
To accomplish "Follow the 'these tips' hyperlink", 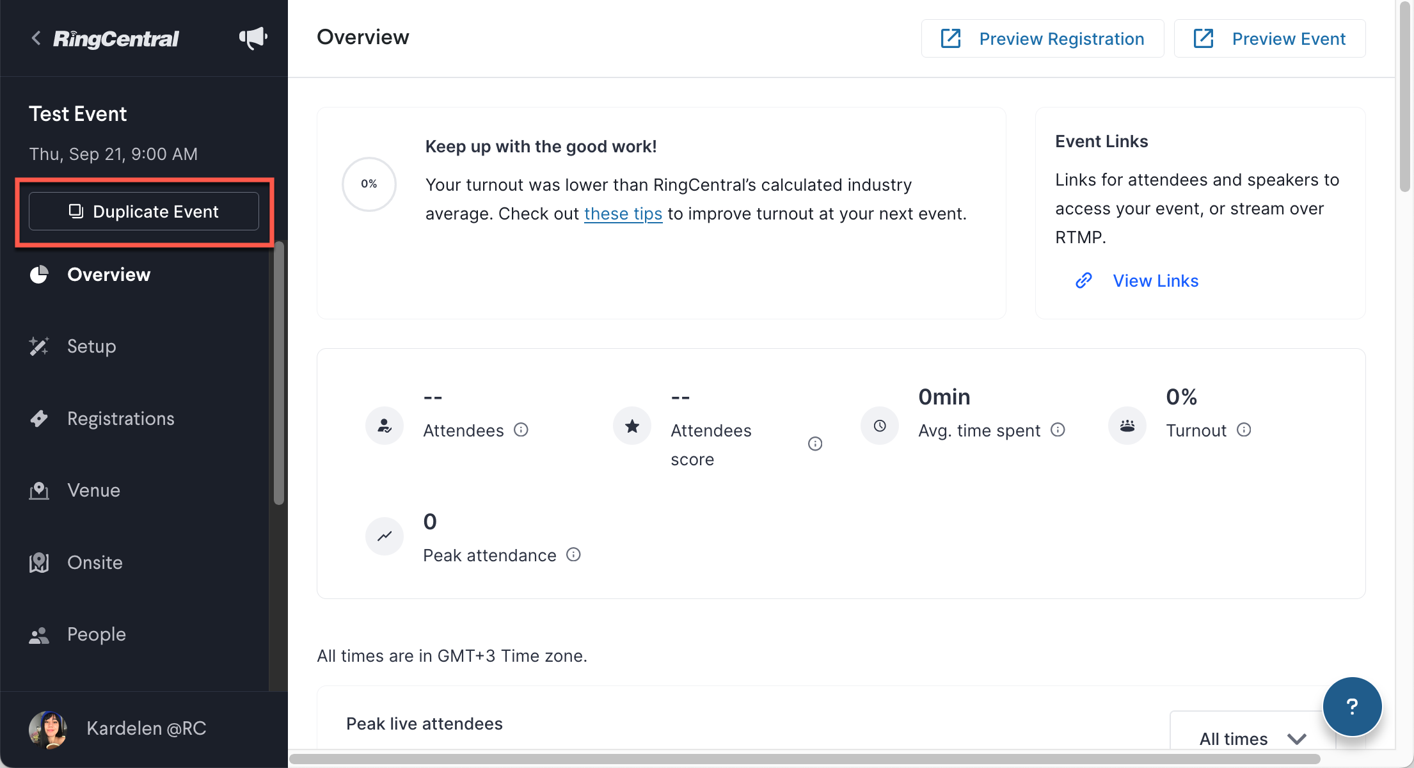I will coord(623,214).
